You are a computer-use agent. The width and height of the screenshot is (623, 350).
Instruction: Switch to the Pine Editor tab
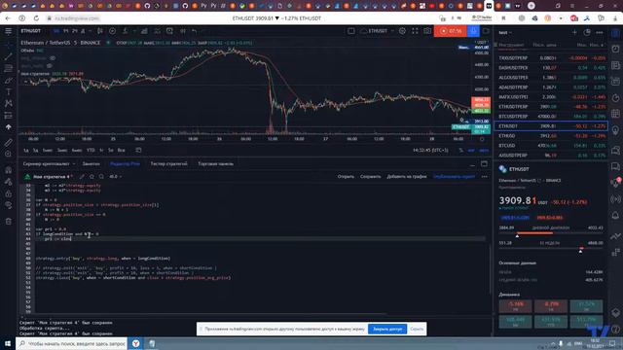(126, 164)
